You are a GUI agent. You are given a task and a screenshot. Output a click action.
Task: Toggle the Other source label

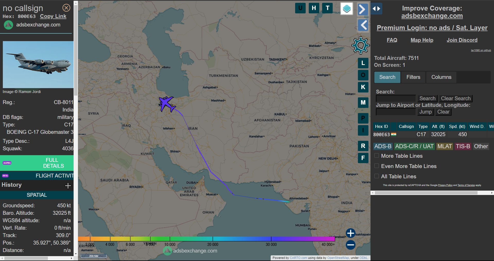481,146
